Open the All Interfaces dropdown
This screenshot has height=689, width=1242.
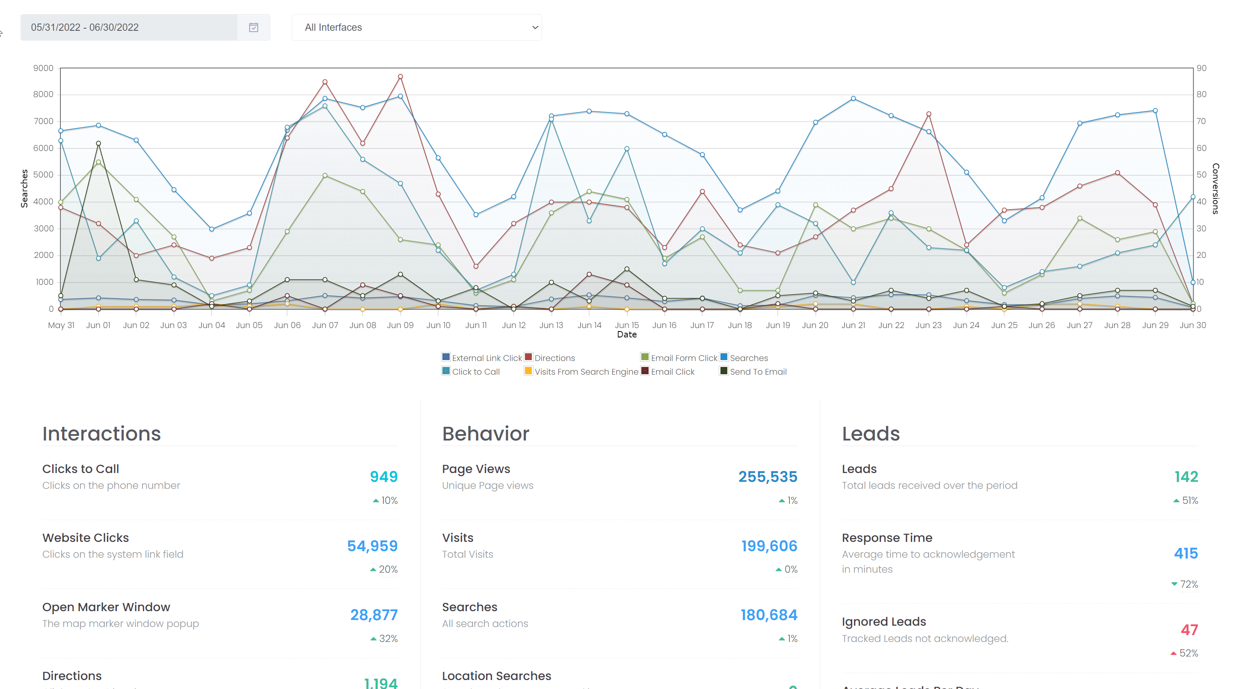pos(416,27)
